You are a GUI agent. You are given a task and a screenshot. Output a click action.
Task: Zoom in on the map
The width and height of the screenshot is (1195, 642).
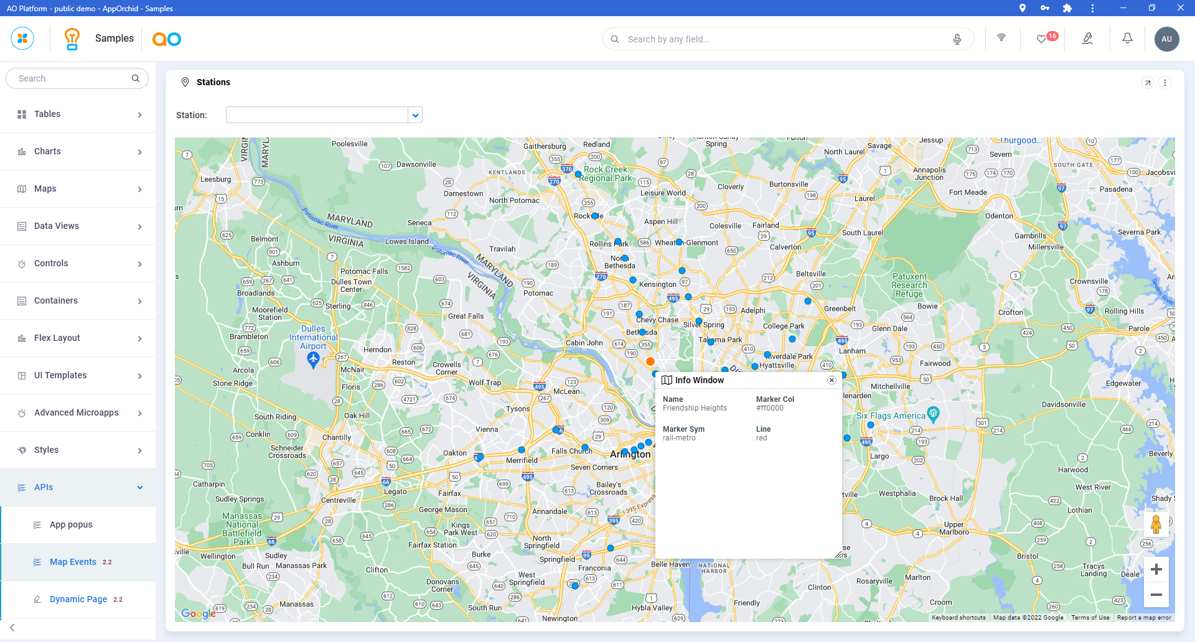tap(1156, 569)
